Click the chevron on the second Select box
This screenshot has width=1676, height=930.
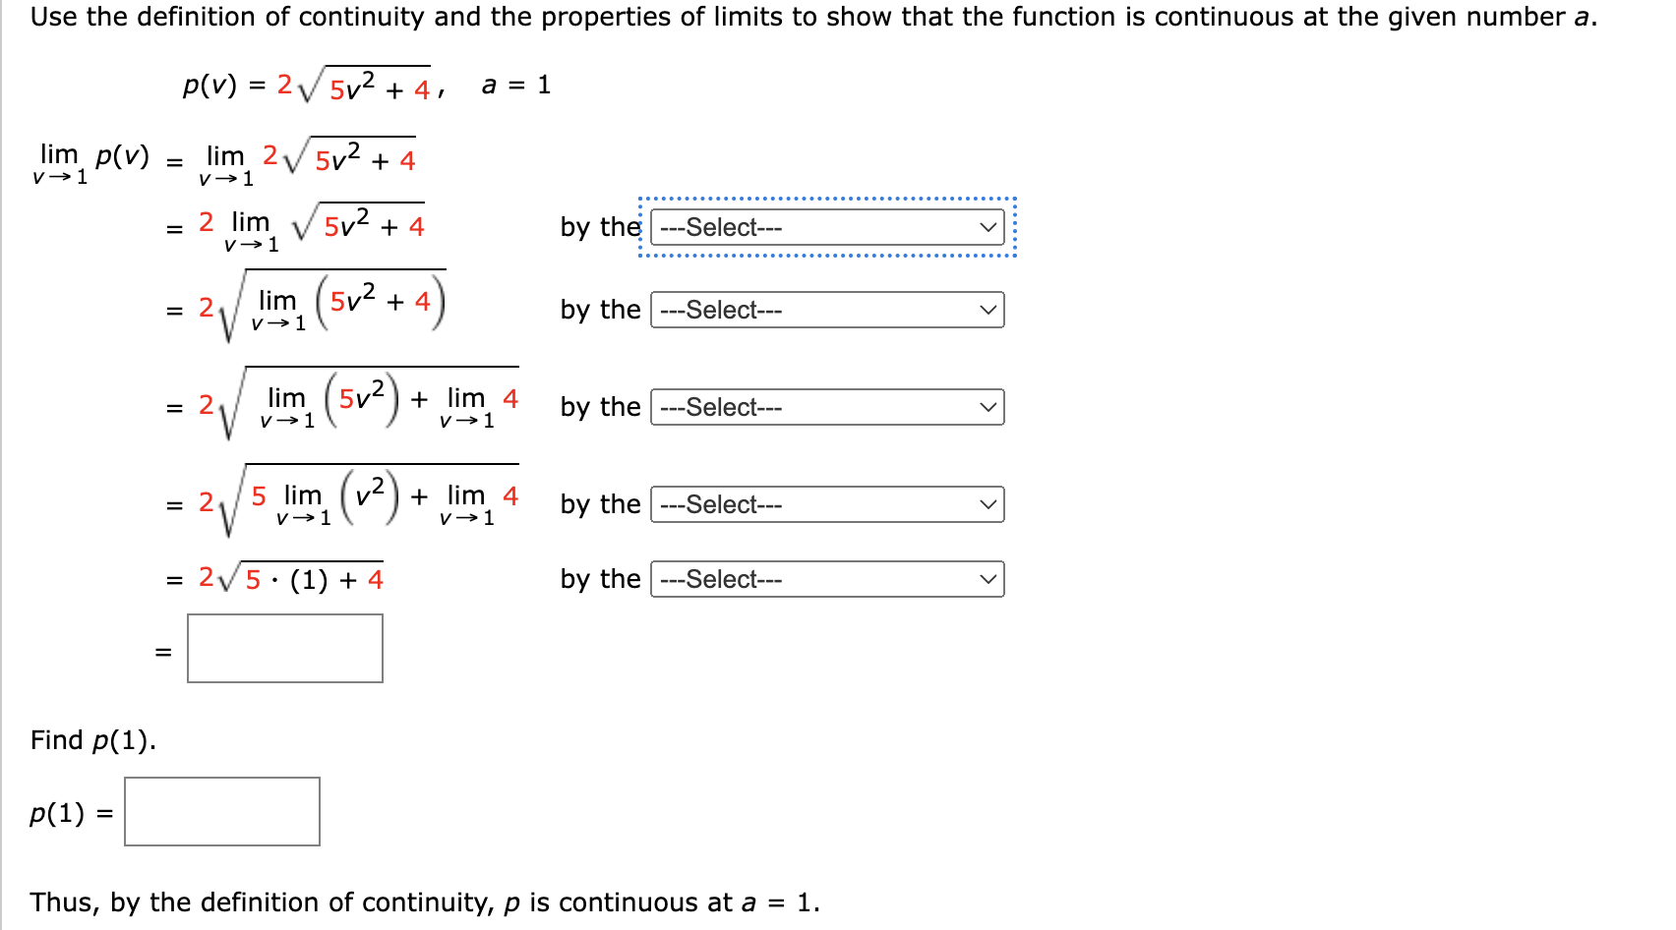[987, 311]
